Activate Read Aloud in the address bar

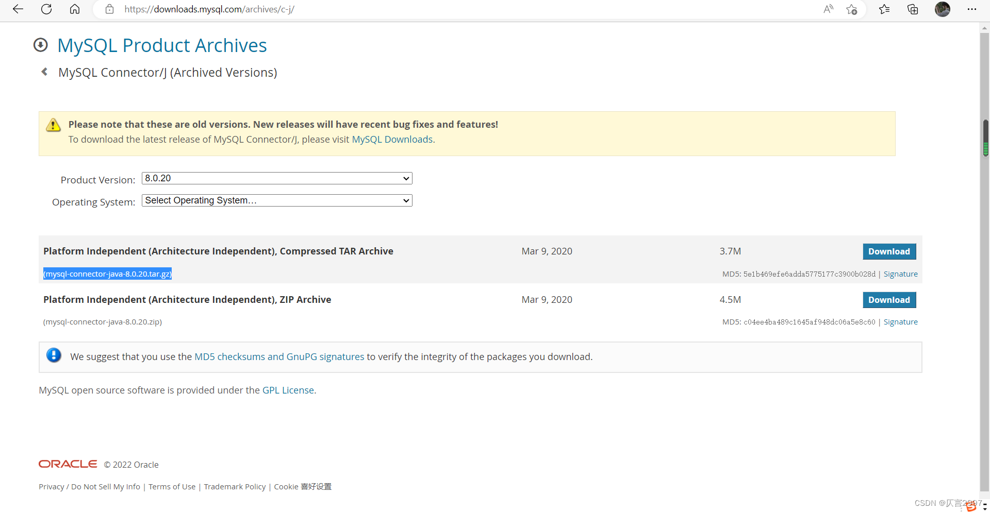pos(828,9)
